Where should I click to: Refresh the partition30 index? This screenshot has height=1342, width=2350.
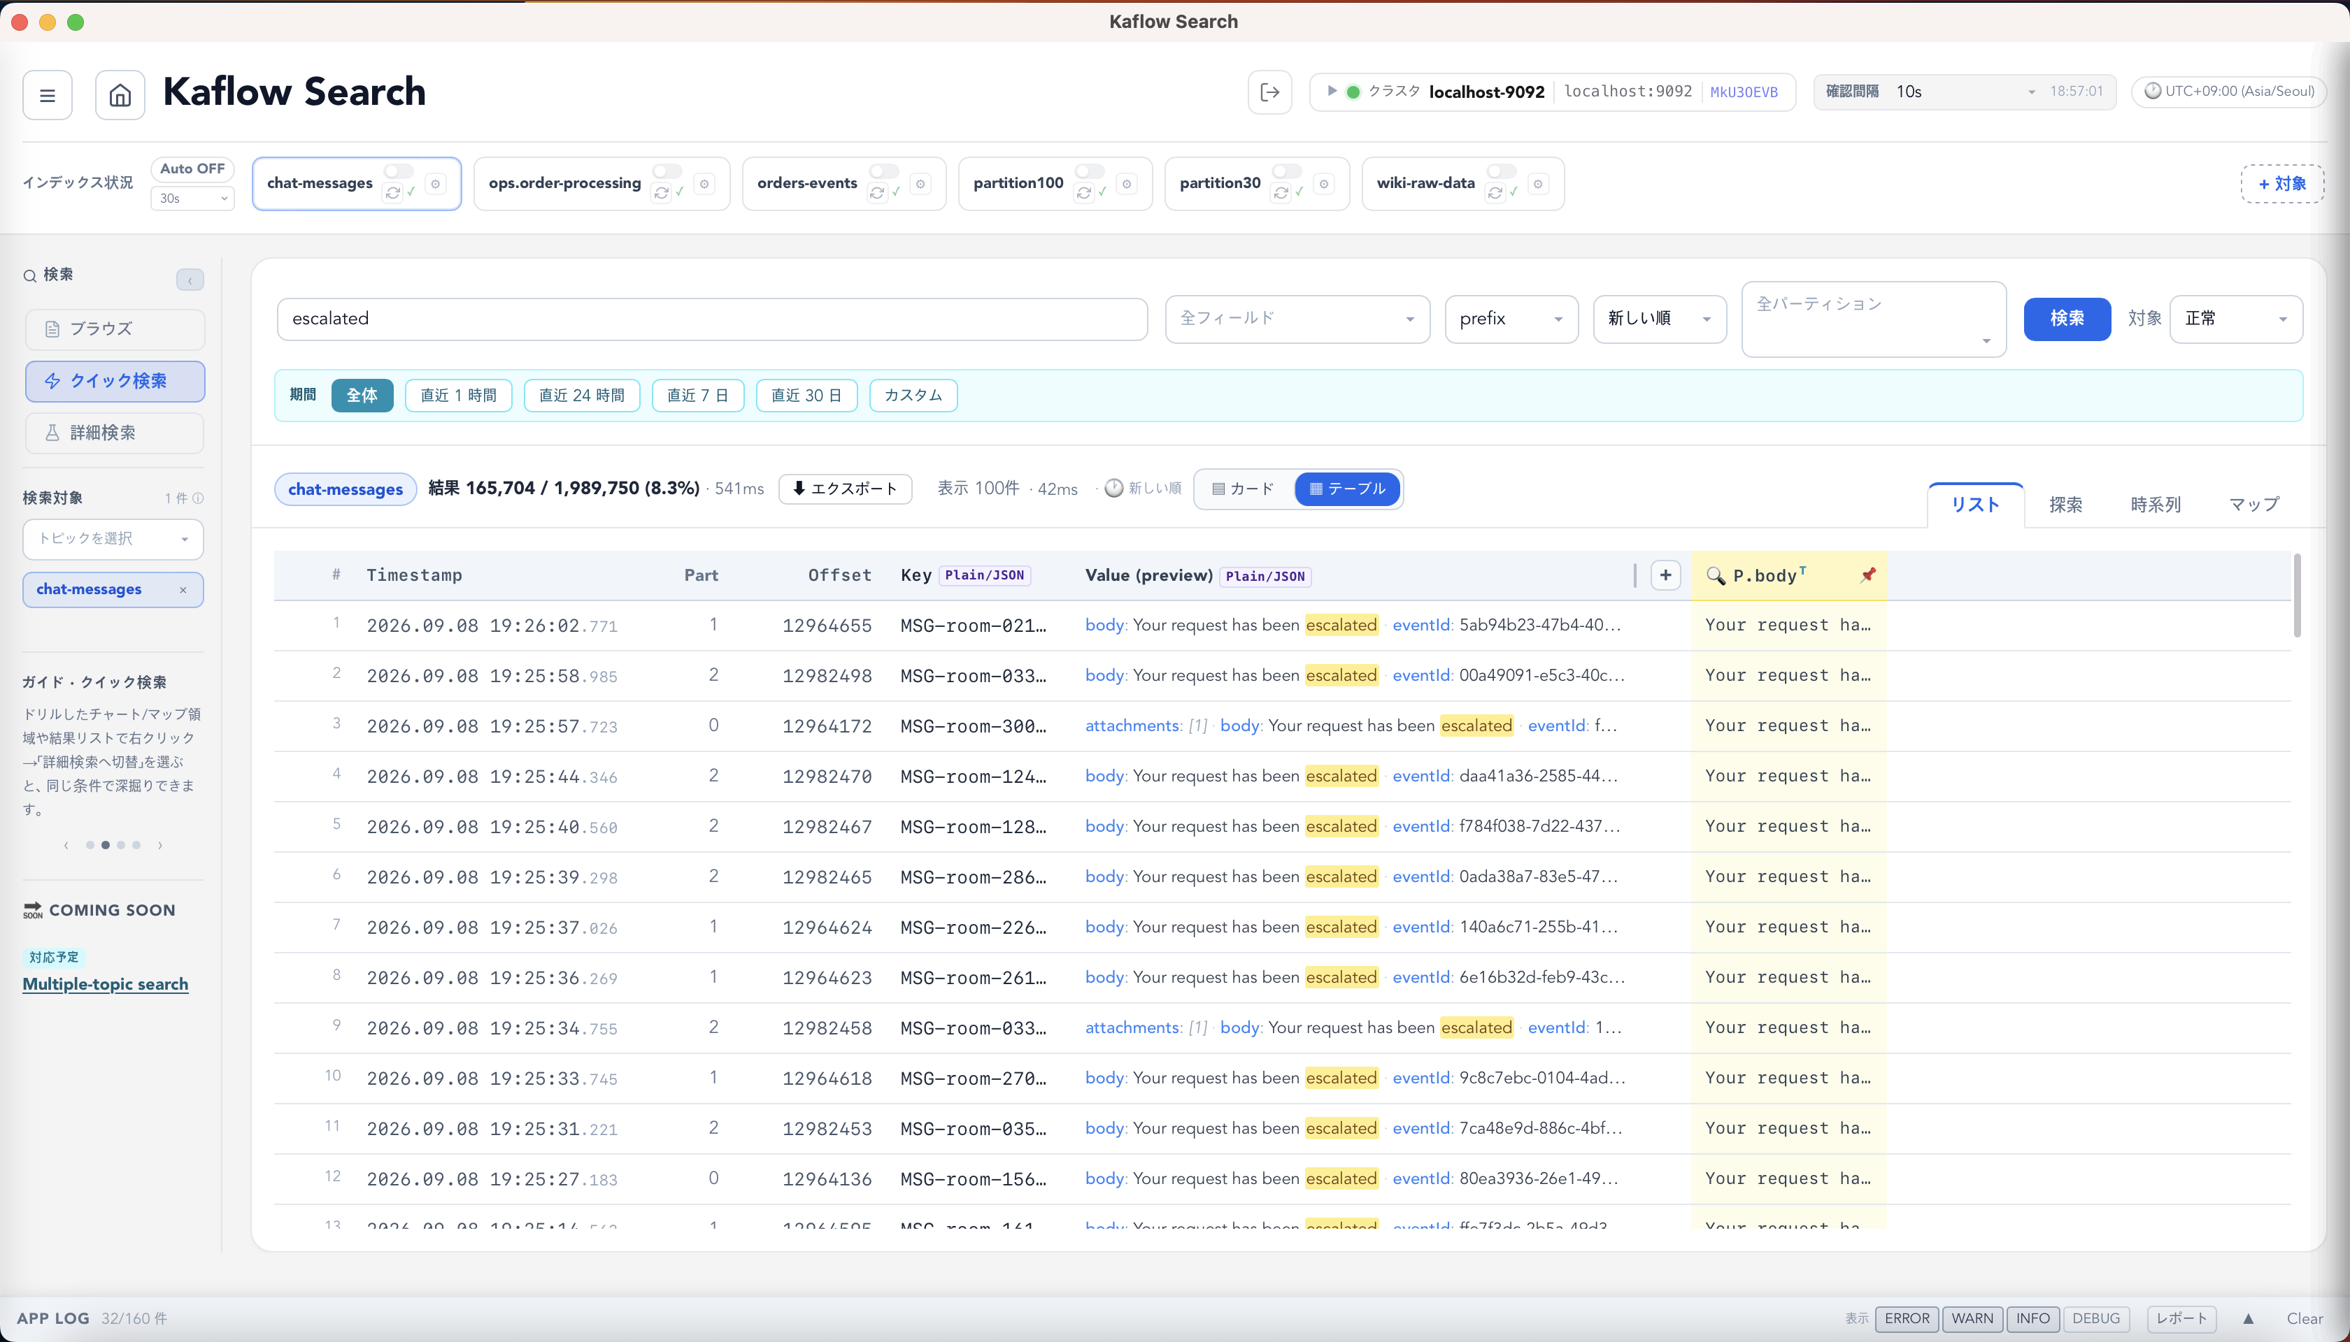click(1281, 193)
